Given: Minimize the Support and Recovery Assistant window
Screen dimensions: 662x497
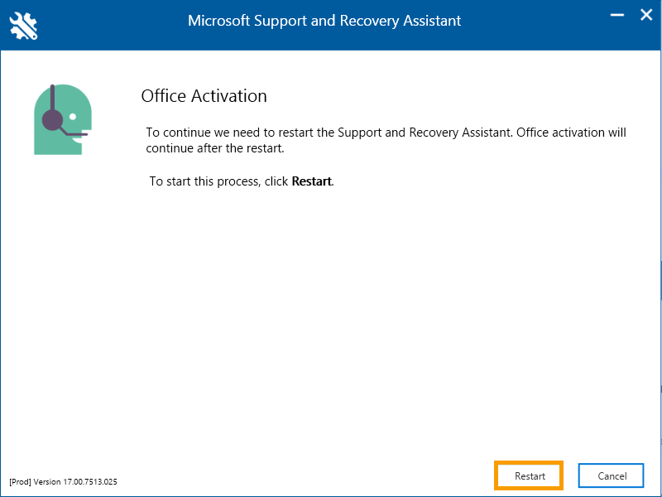Looking at the screenshot, I should 617,16.
